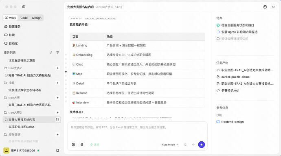Open artifact career-puzzle-demo
This screenshot has width=281, height=156.
point(233,77)
